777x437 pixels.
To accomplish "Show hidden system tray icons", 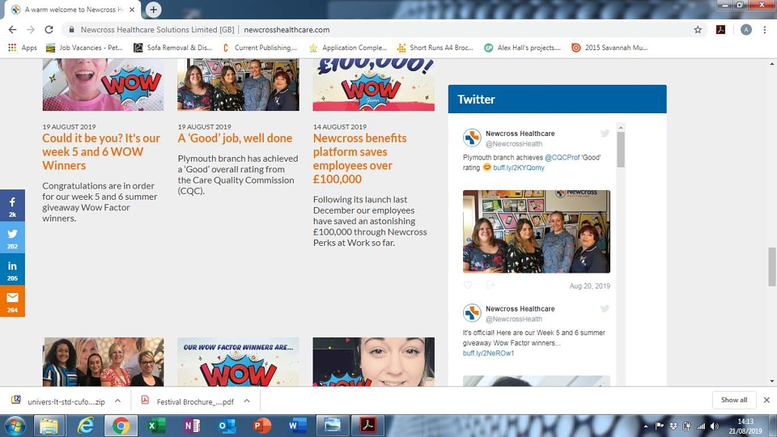I will (x=645, y=426).
